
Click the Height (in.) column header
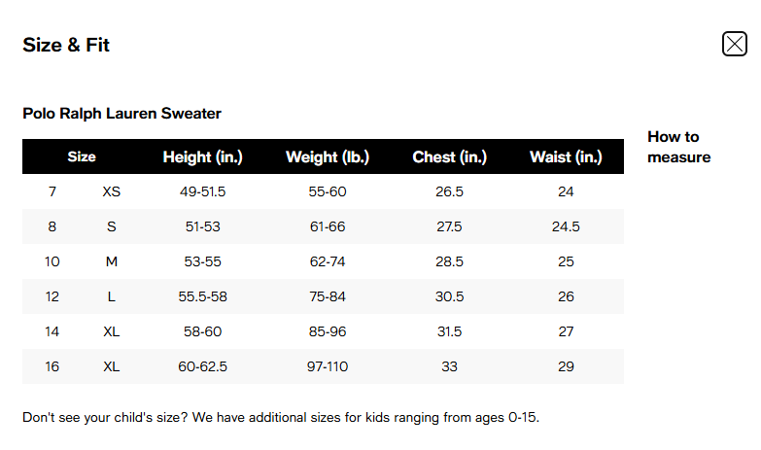click(x=202, y=156)
